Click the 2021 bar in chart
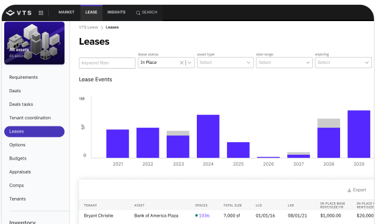Viewport: 375px width, 224px height. 117,143
